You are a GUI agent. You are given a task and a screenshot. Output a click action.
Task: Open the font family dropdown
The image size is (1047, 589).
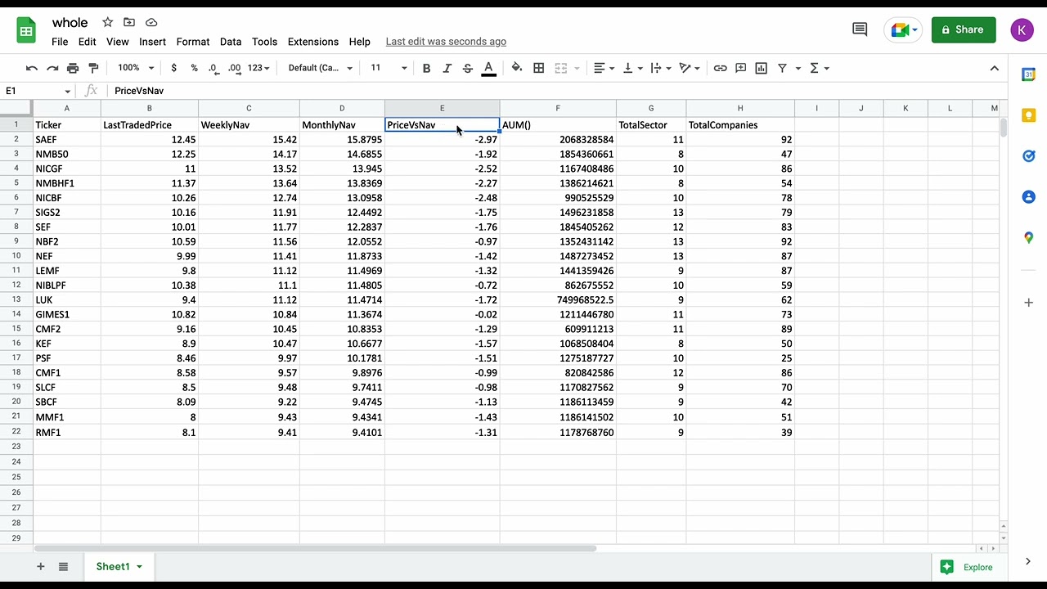(321, 68)
